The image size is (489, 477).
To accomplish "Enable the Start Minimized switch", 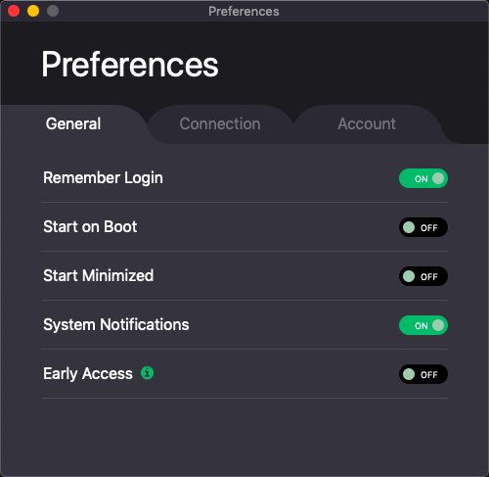I will pyautogui.click(x=423, y=276).
